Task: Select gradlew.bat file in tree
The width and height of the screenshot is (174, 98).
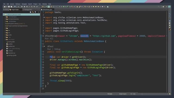Action: coord(11,46)
